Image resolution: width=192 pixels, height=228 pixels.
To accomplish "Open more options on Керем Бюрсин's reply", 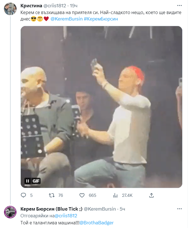I will point(179,209).
